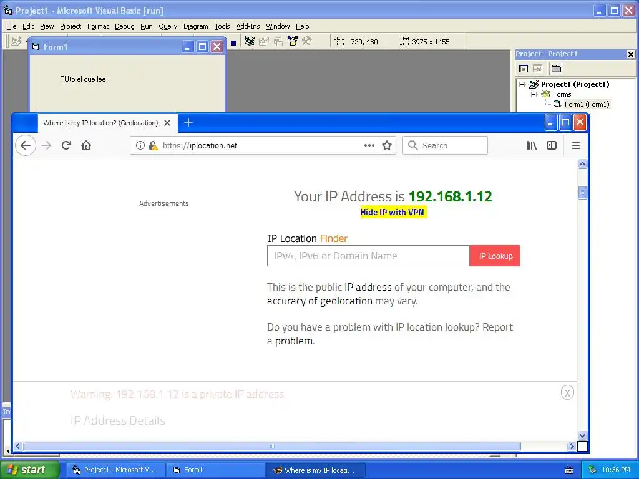639x479 pixels.
Task: Click the address bar URL iplocation.net
Action: point(200,145)
